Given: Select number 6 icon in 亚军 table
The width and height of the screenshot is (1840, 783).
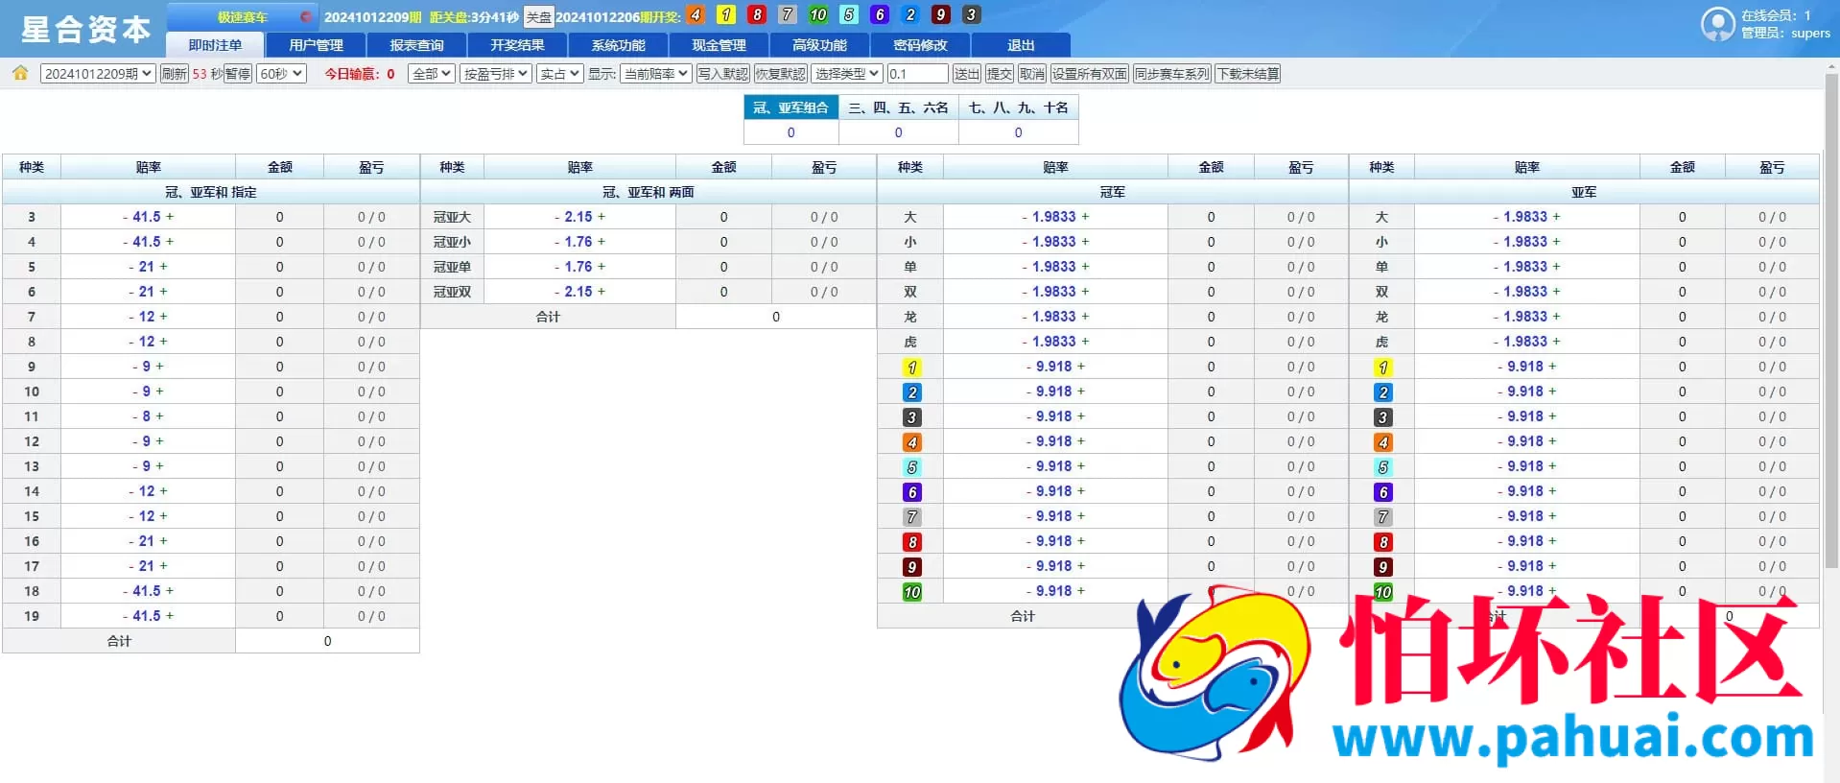Looking at the screenshot, I should pos(1382,492).
